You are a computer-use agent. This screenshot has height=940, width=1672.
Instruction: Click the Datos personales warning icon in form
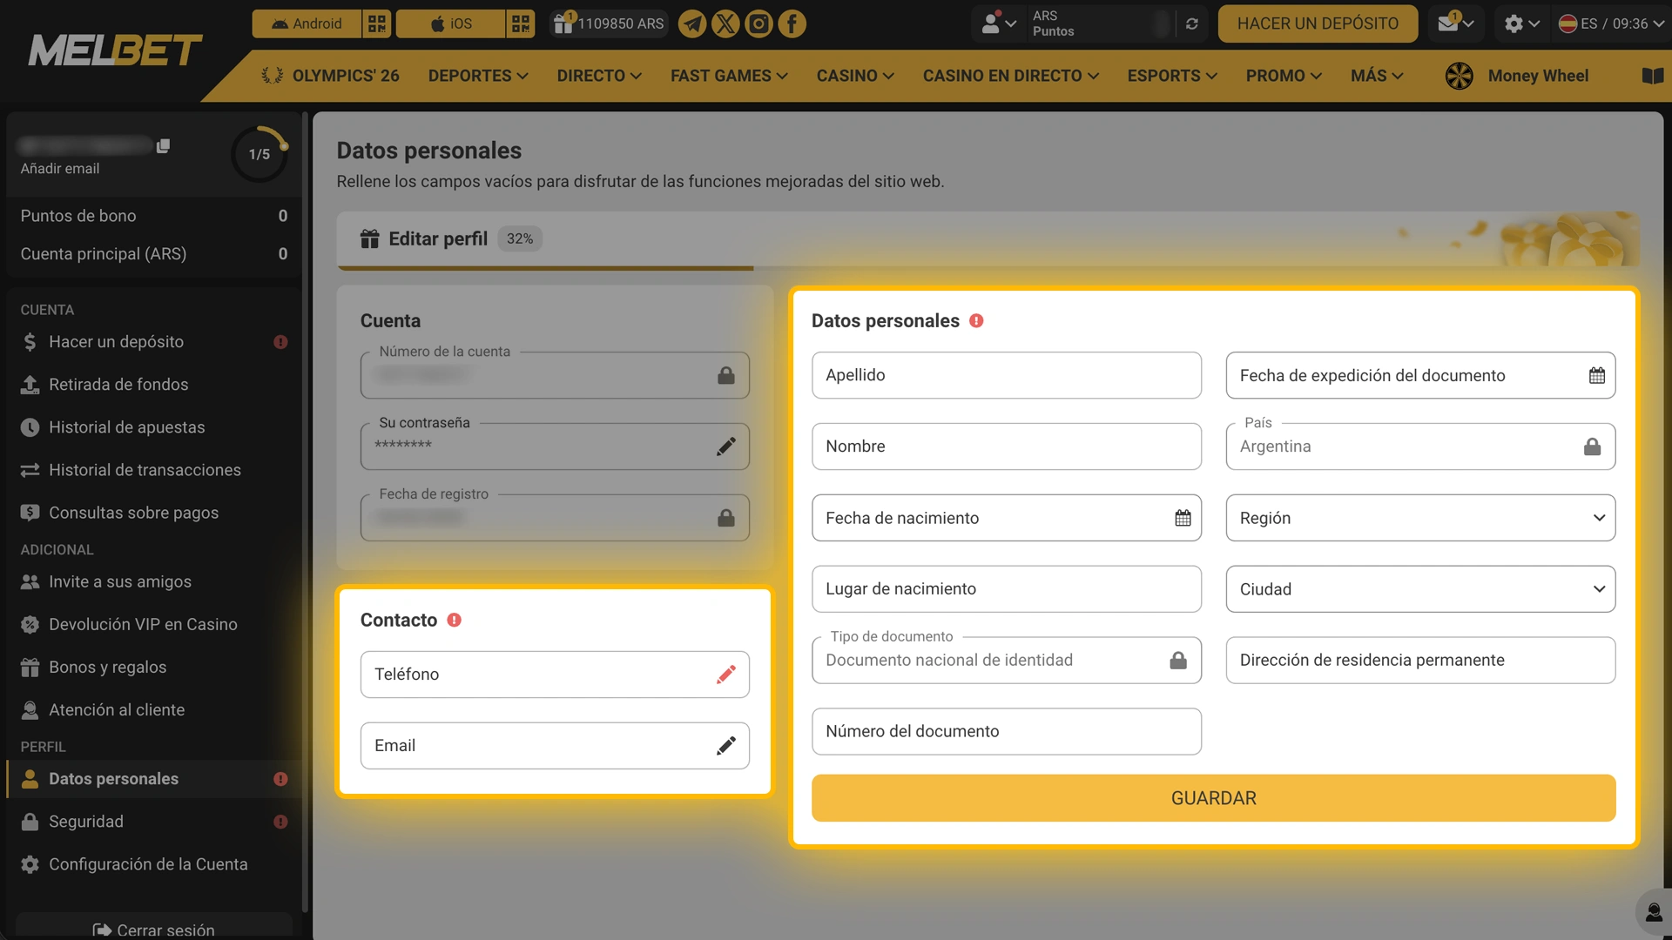[x=976, y=320]
